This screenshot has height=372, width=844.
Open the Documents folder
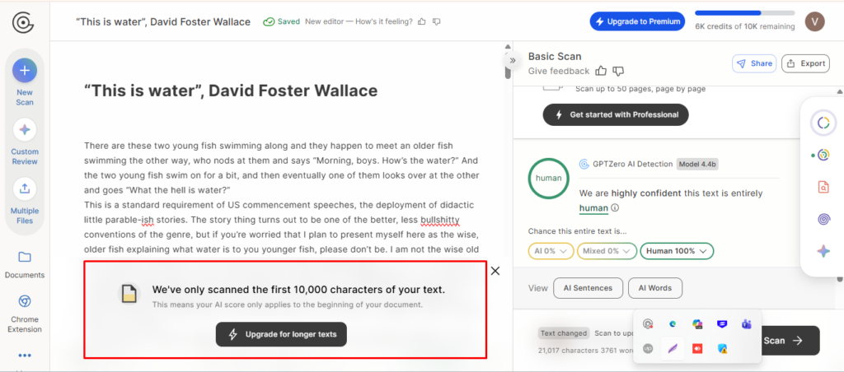point(25,257)
